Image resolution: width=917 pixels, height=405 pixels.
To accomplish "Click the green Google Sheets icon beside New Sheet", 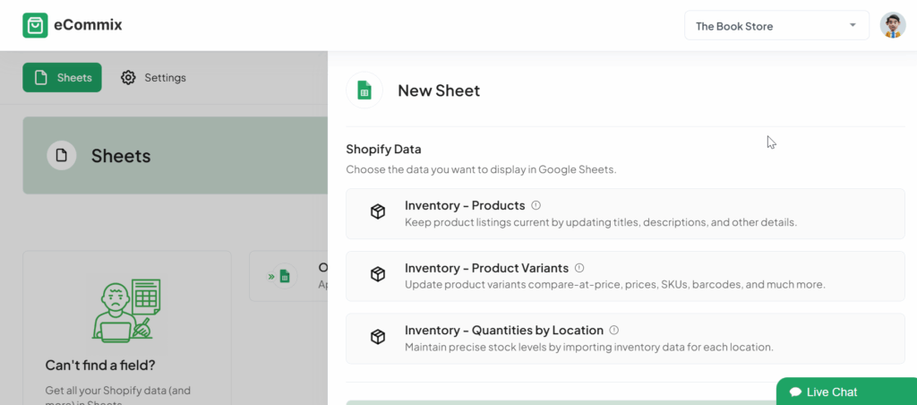I will point(364,90).
